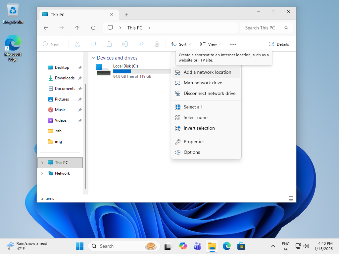Open the new tab plus button

(126, 15)
